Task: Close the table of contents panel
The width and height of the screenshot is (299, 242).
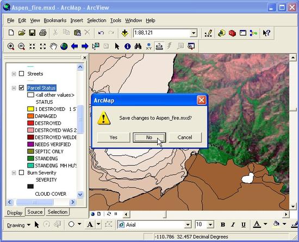Action: [85, 58]
